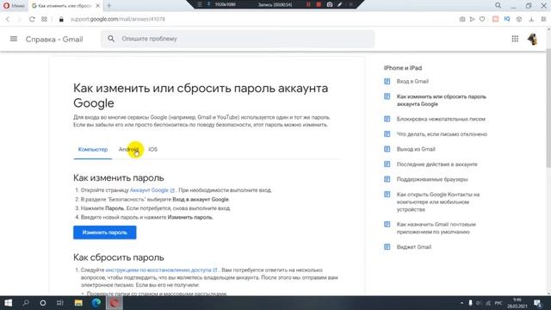Screen dimensions: 551x310
Task: Open Microsoft Edge from taskbar
Action: coord(96,303)
